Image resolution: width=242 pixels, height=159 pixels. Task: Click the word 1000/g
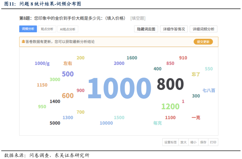click(x=42, y=63)
